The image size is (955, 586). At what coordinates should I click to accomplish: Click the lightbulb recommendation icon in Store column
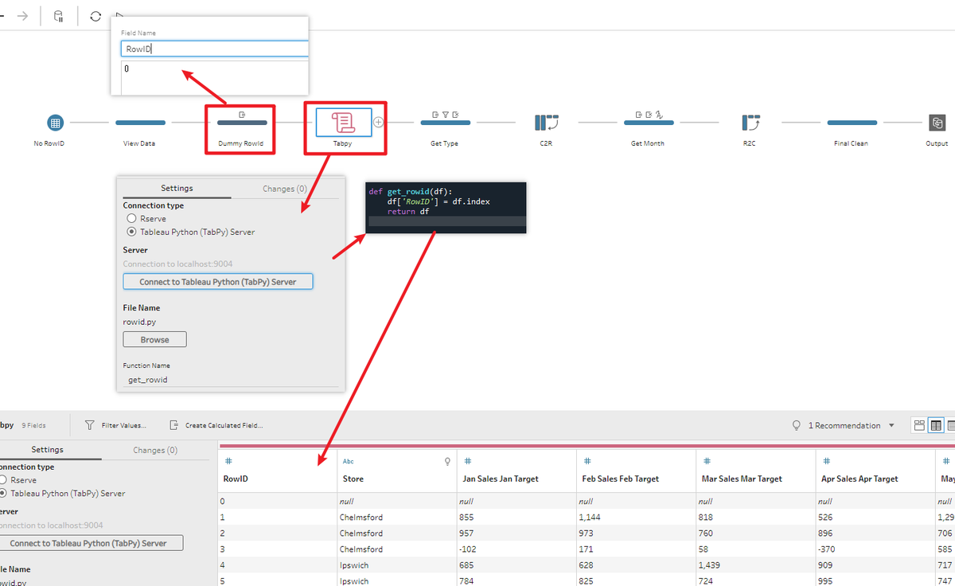[447, 461]
